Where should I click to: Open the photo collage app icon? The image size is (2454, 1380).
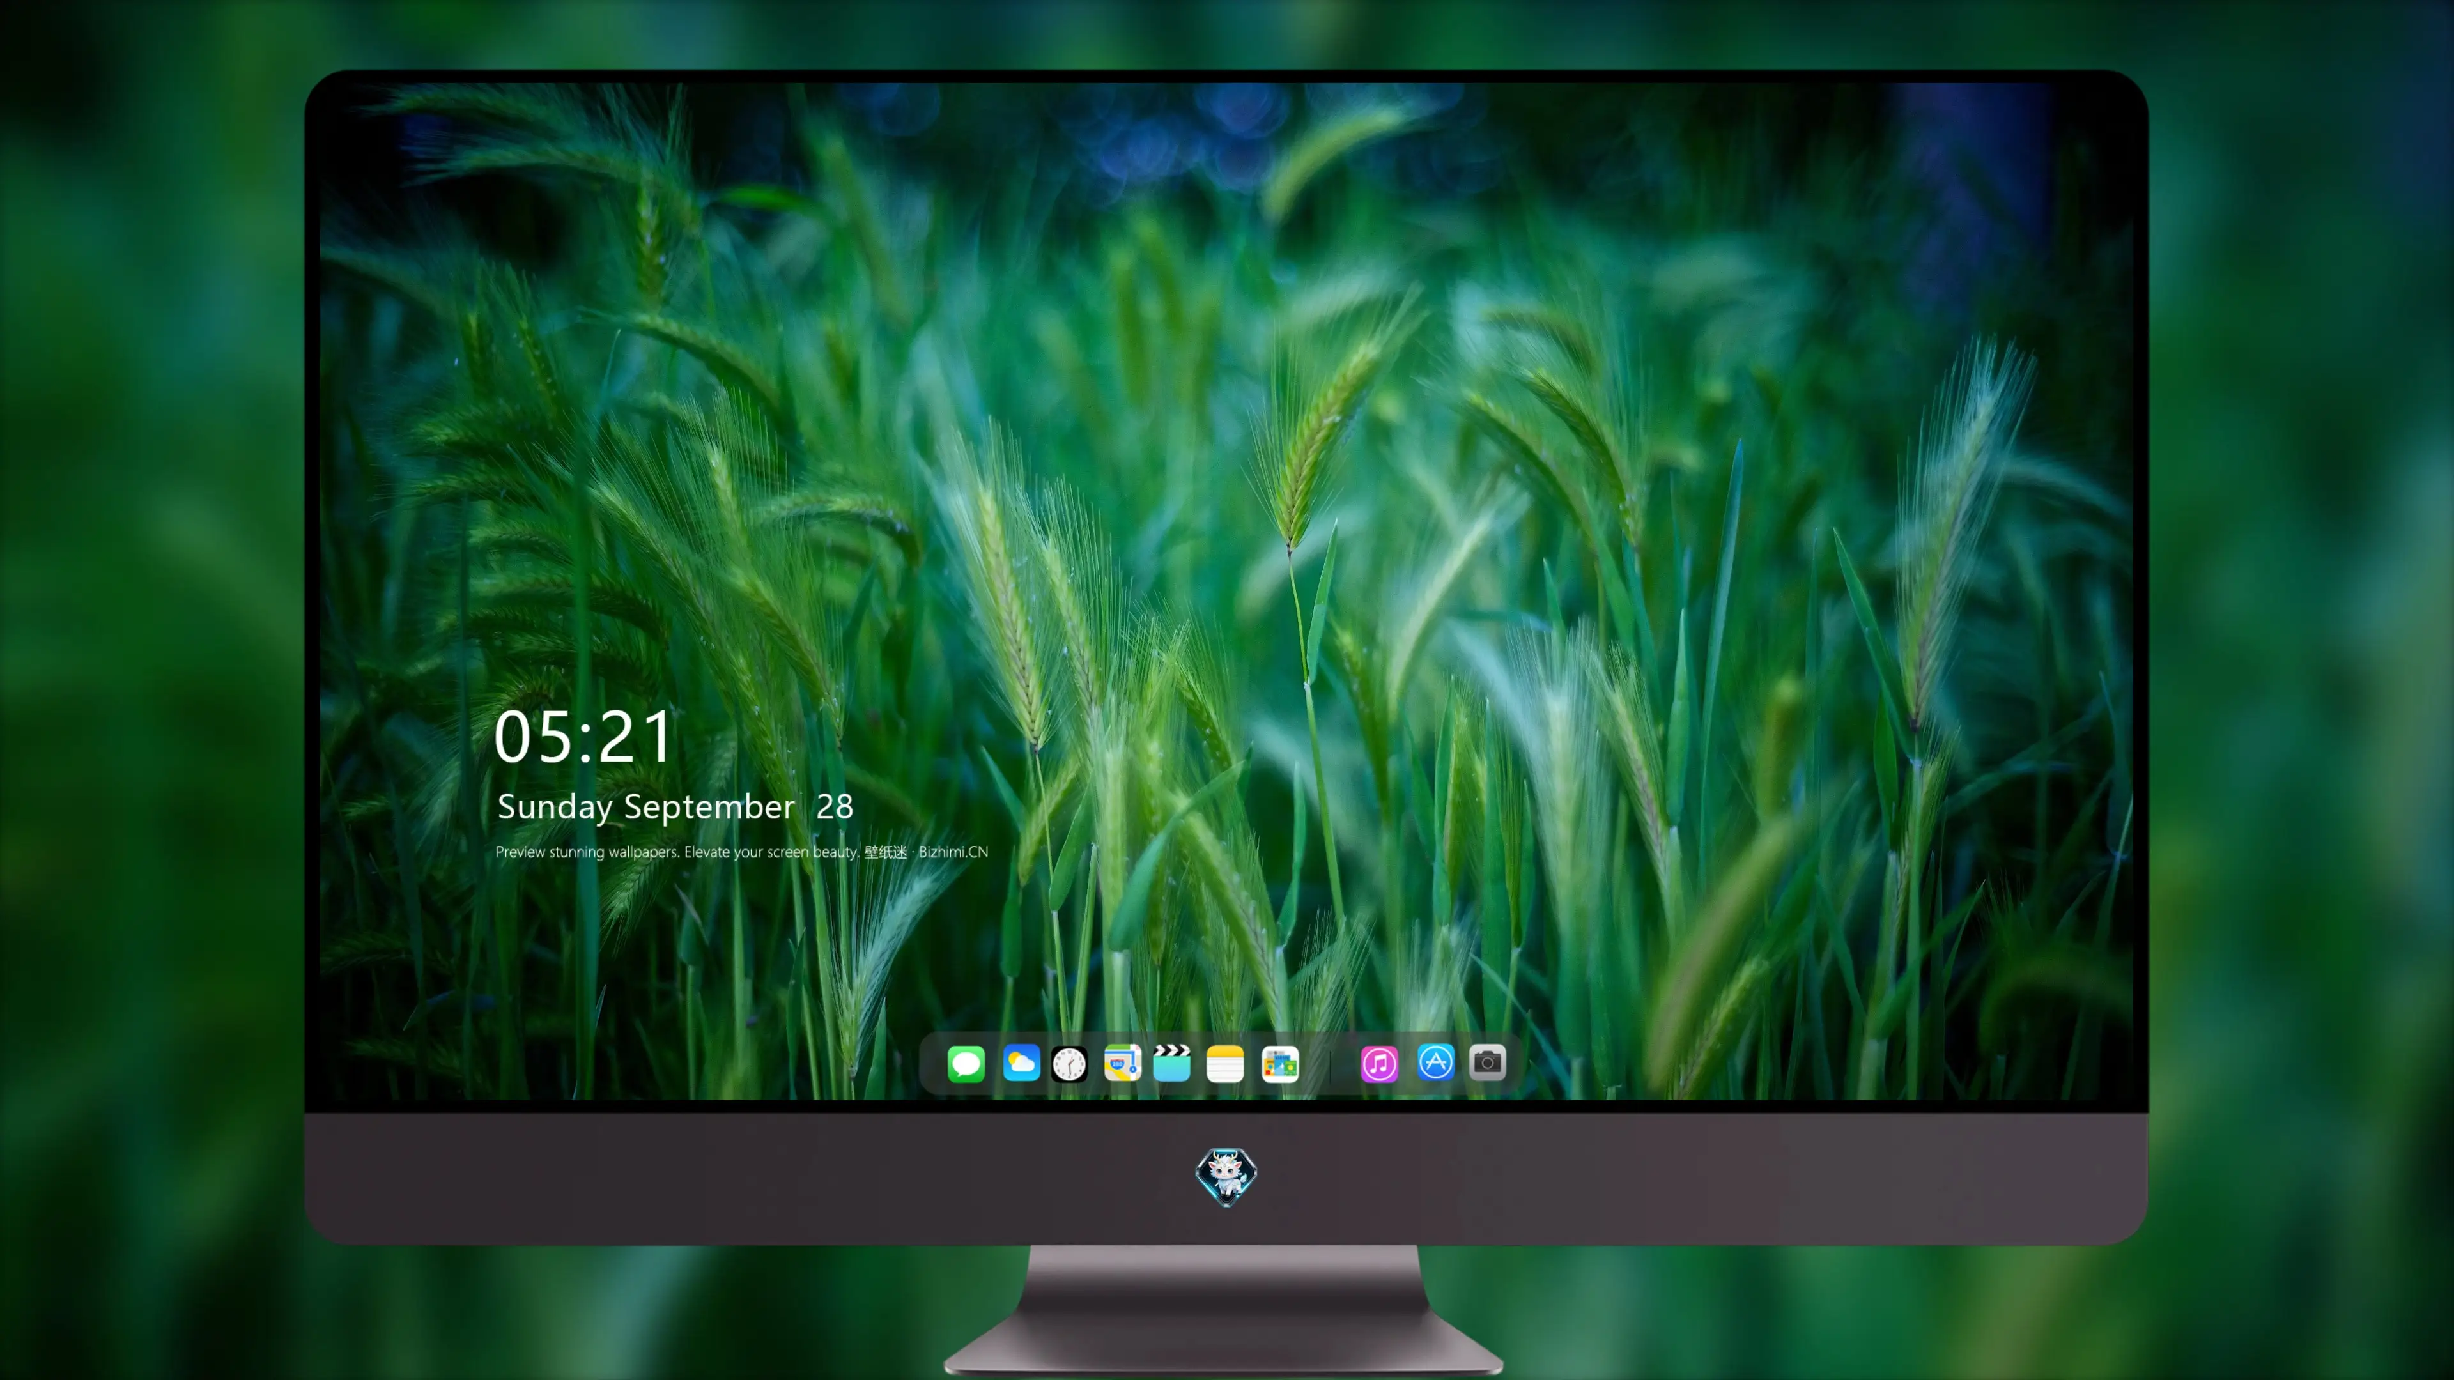click(1280, 1063)
